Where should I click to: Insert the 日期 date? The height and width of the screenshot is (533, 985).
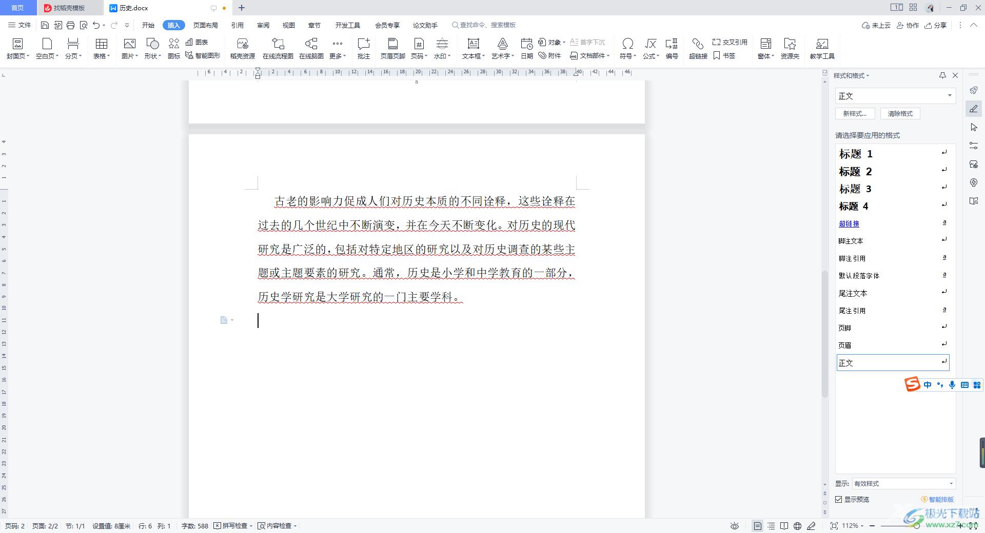pos(527,49)
